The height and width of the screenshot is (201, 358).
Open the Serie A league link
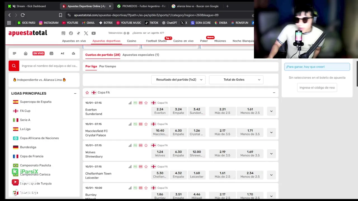pos(25,120)
